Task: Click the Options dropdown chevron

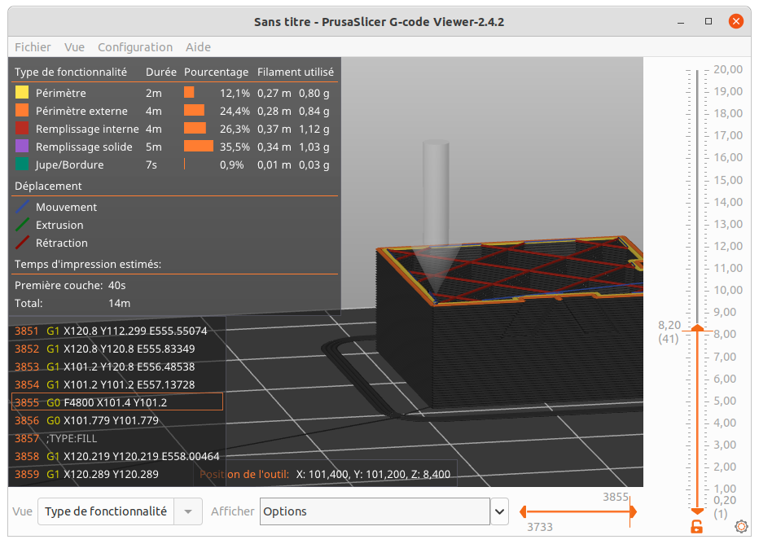Action: [499, 511]
